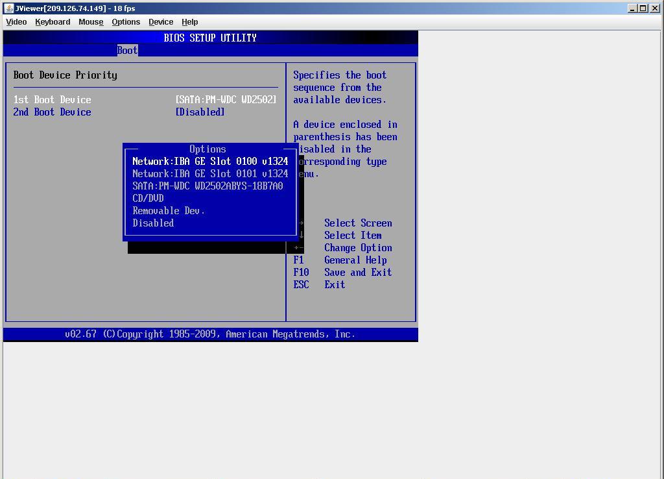Open the Device menu
This screenshot has height=479, width=664.
[x=161, y=21]
